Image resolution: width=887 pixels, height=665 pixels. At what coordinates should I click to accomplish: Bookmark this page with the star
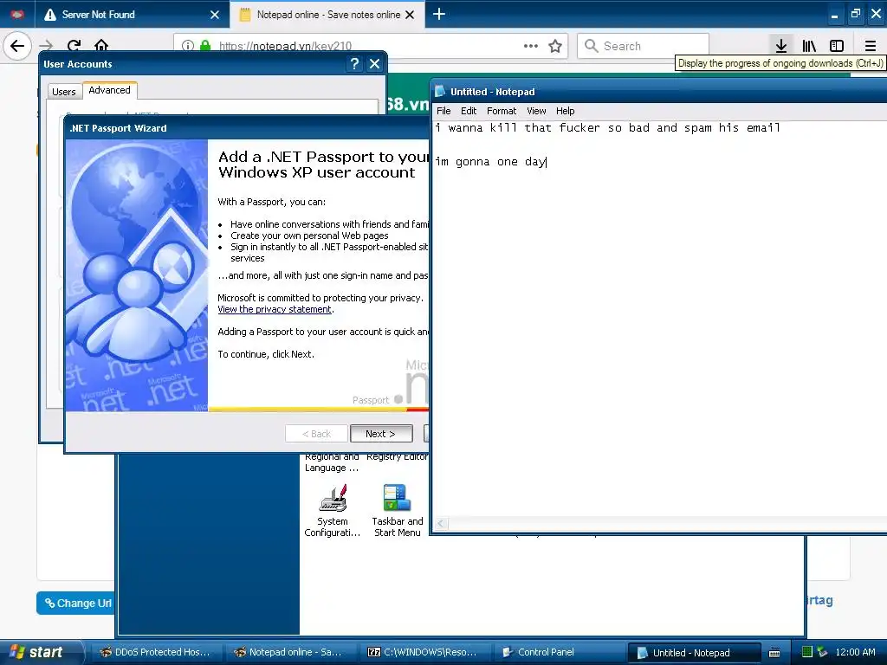tap(555, 46)
